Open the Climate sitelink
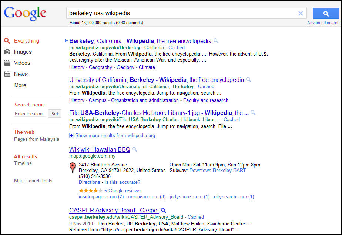 147,67
